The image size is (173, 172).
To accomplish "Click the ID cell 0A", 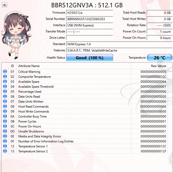I will tap(12, 116).
